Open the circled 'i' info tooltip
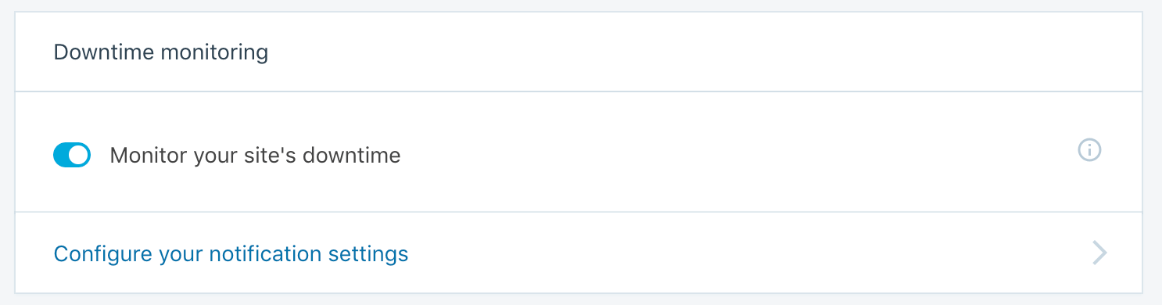1162x305 pixels. click(x=1089, y=150)
